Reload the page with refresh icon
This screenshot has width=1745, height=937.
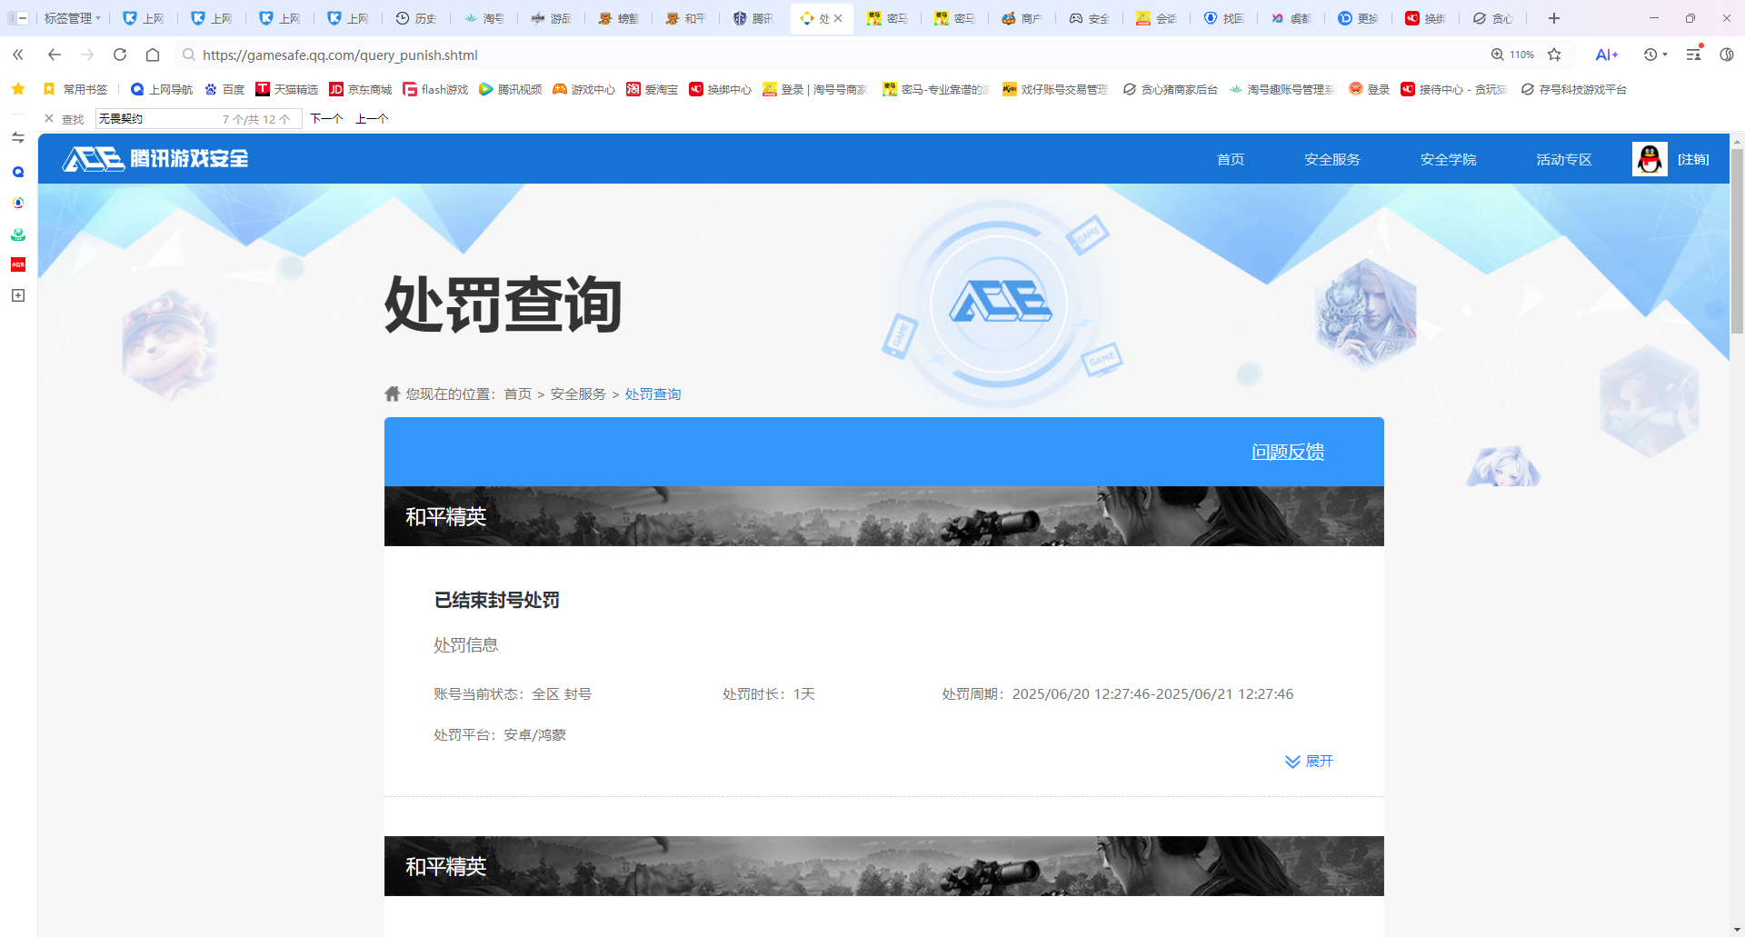(119, 55)
